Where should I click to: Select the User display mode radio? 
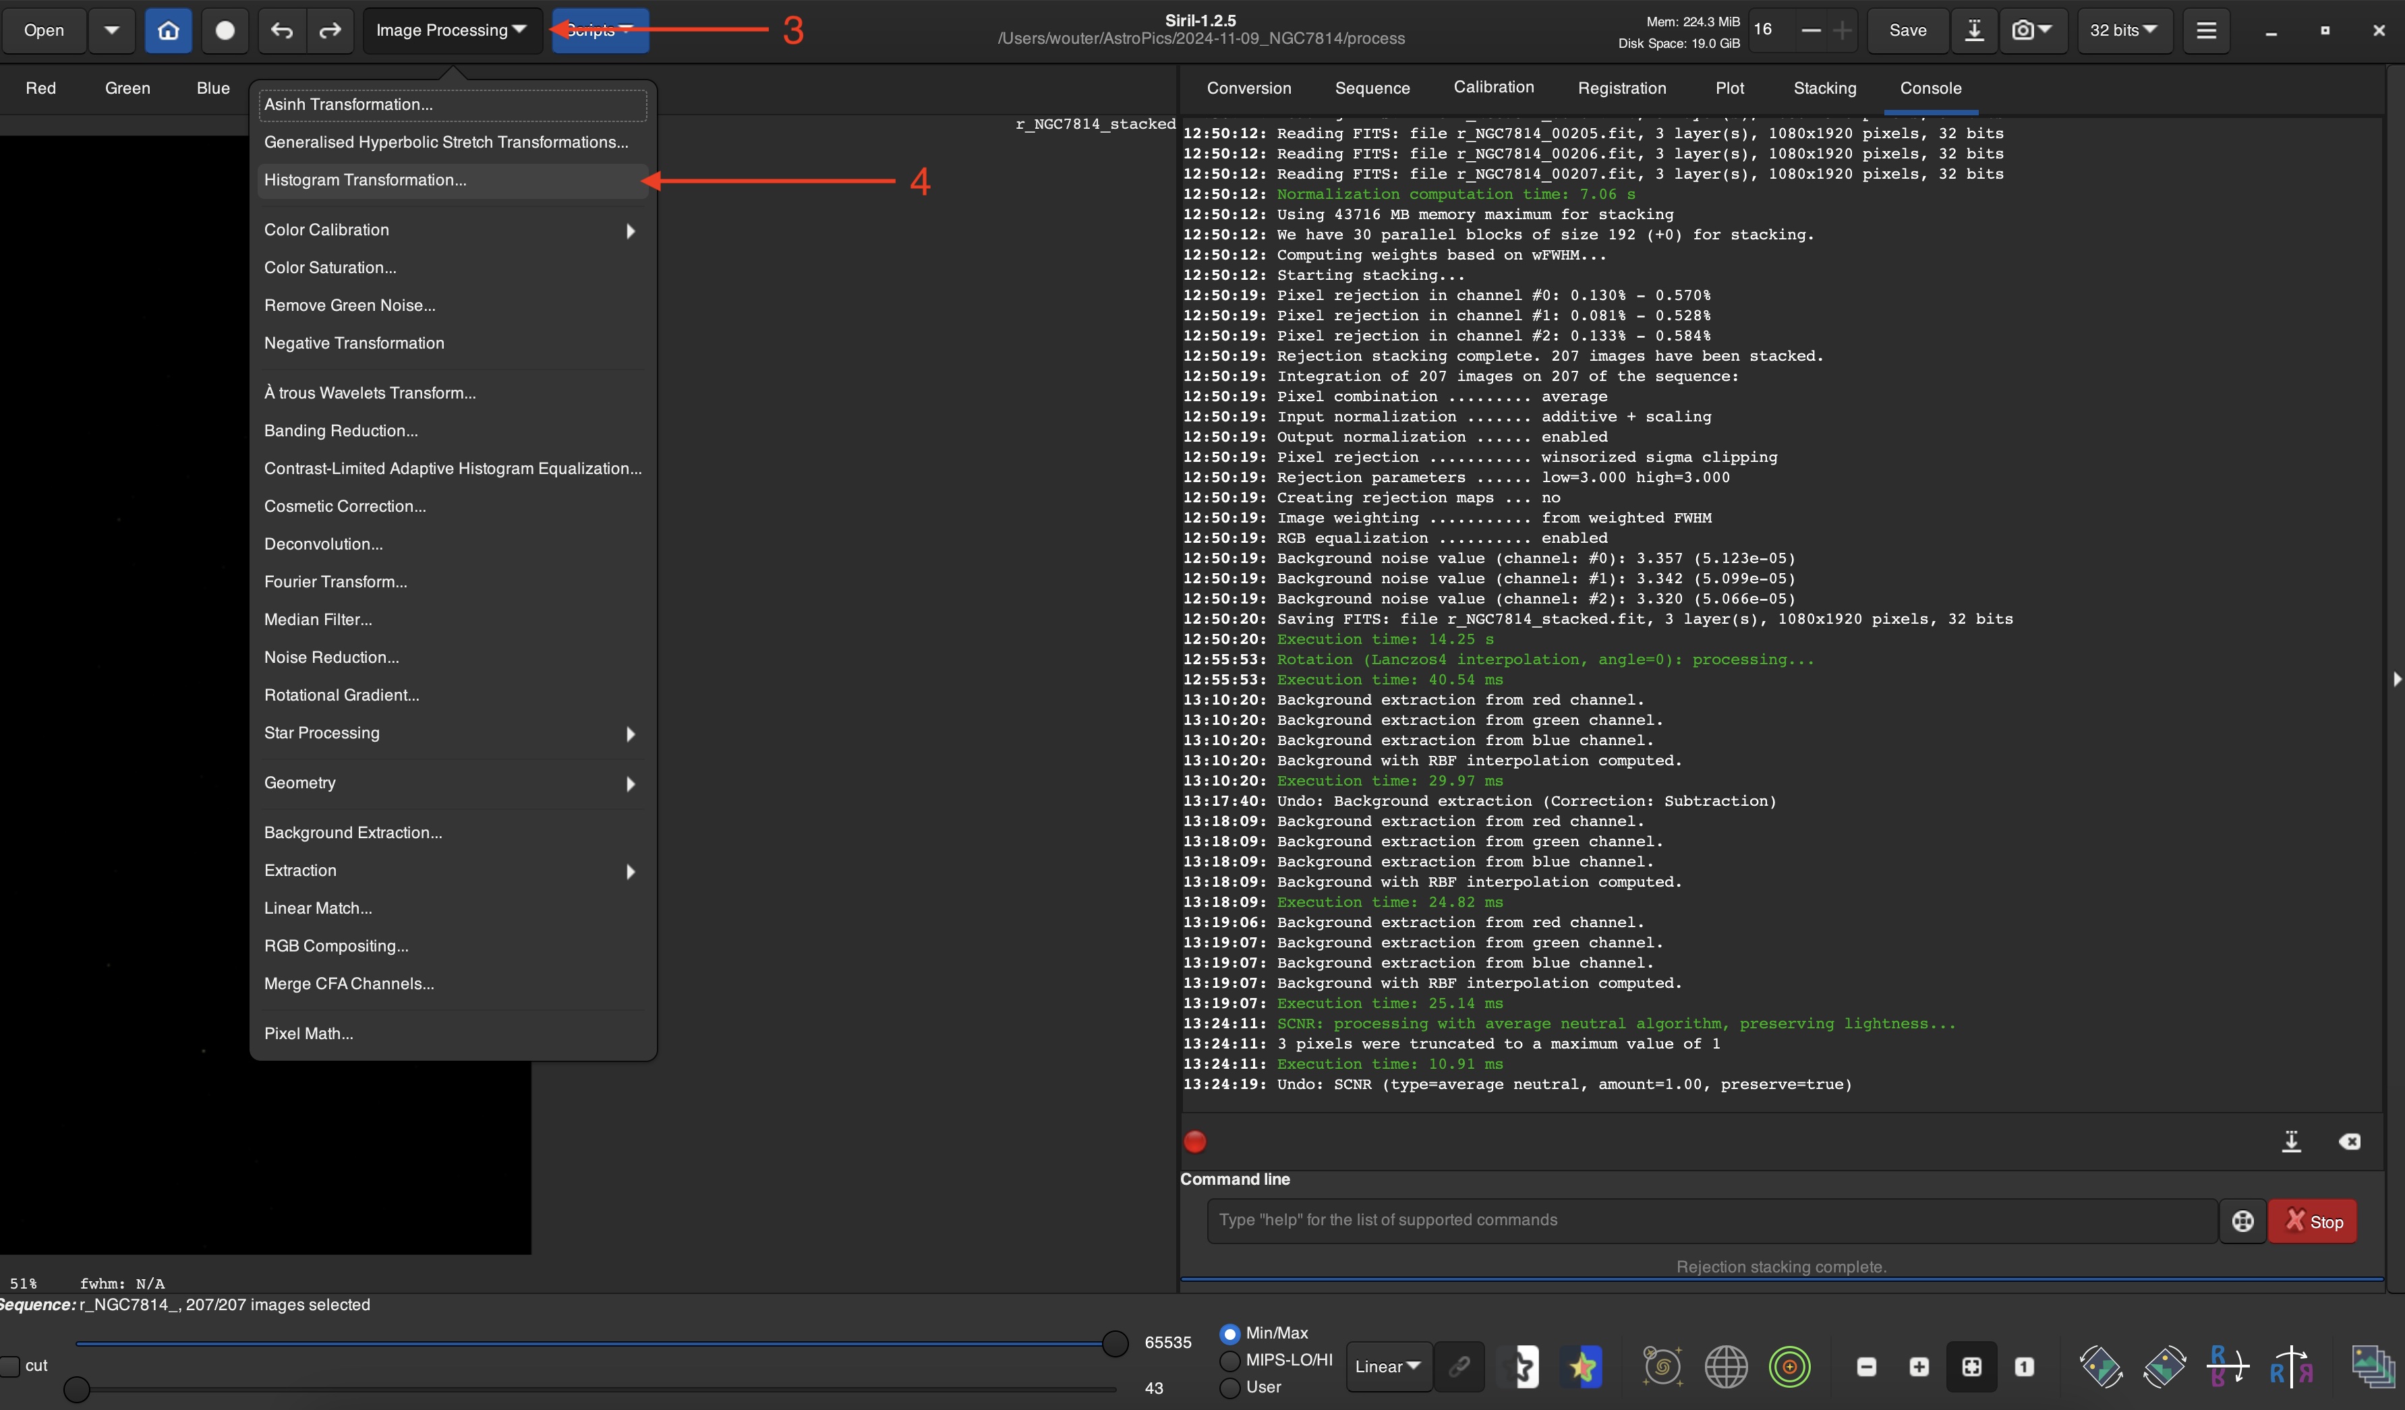[x=1230, y=1387]
